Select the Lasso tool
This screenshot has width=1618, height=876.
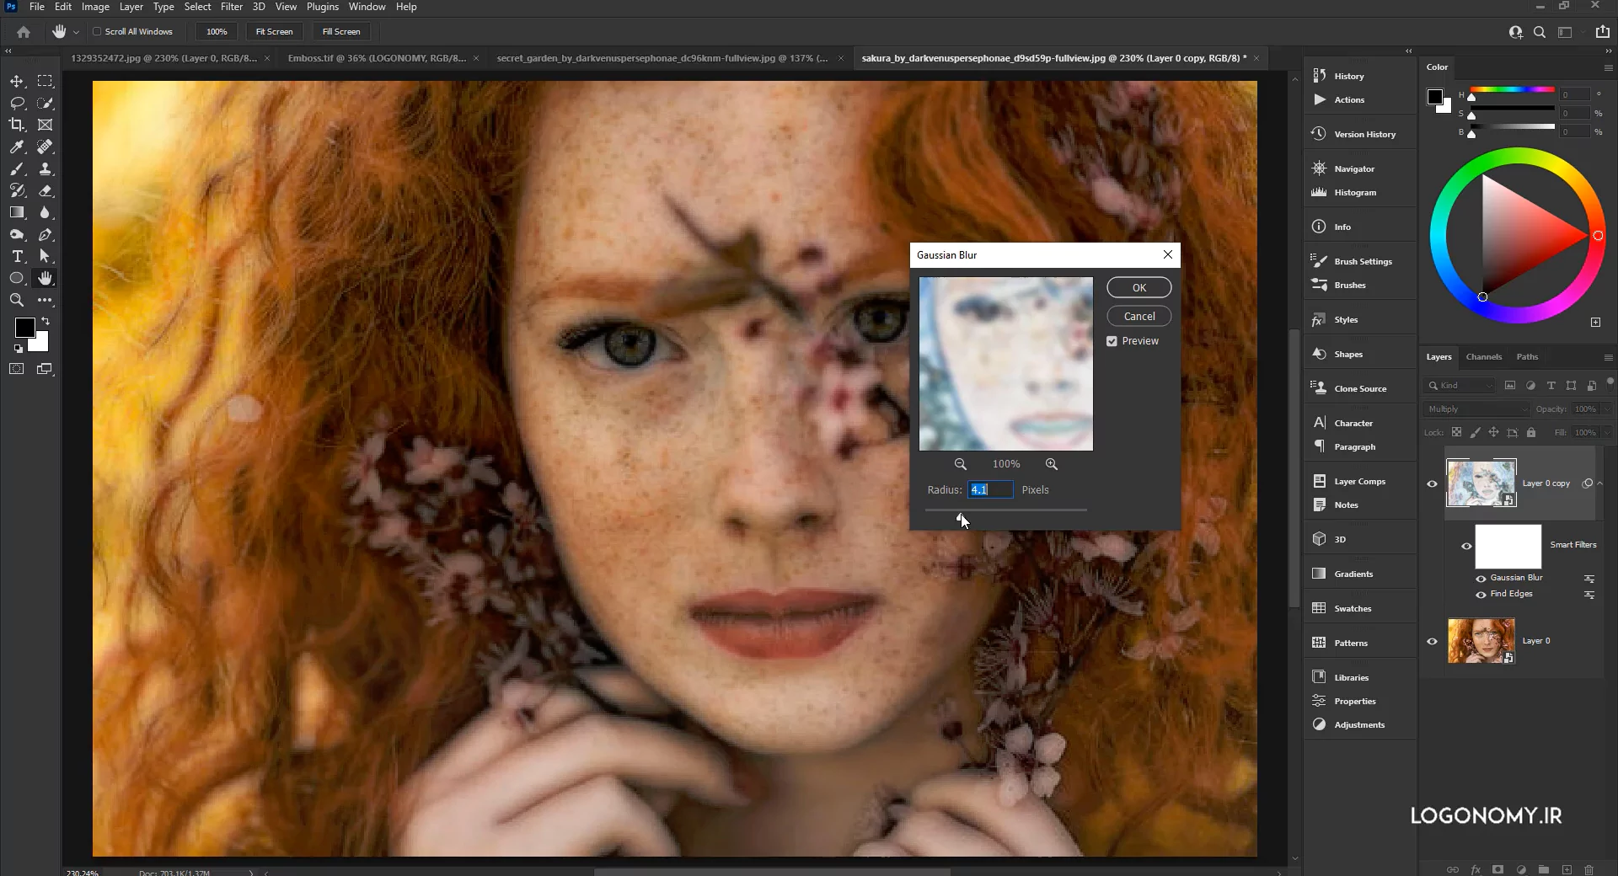coord(17,104)
